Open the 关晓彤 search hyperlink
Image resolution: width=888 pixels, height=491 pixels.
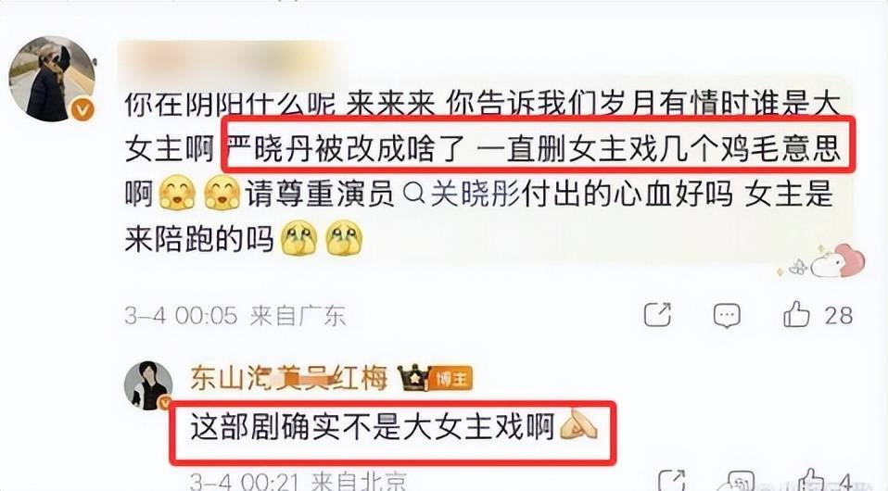475,195
